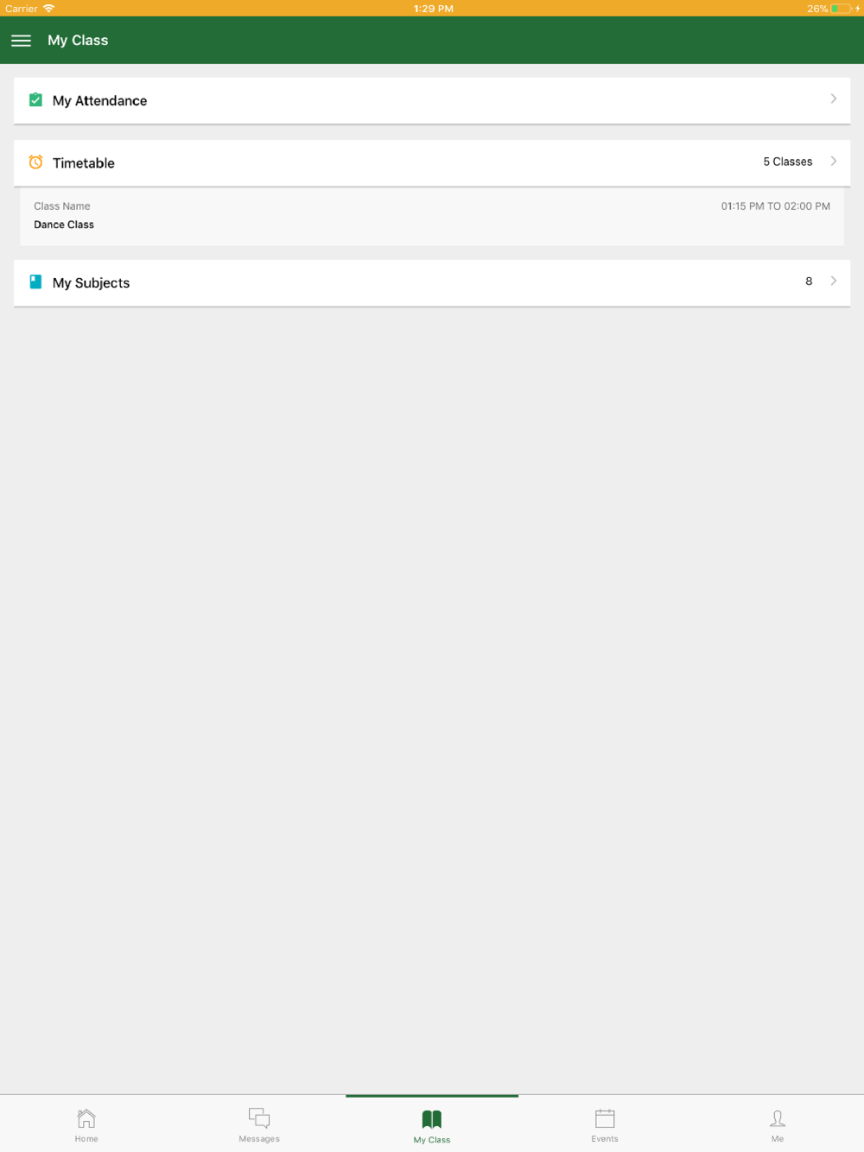
Task: Tap the green attendance clipboard icon
Action: pyautogui.click(x=35, y=100)
